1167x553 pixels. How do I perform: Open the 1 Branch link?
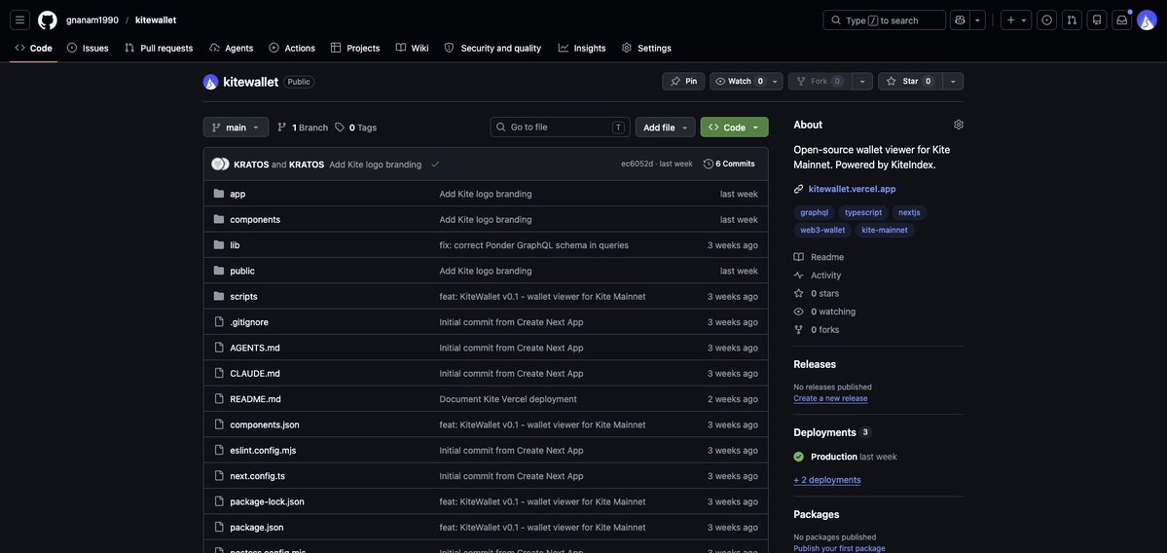point(302,128)
